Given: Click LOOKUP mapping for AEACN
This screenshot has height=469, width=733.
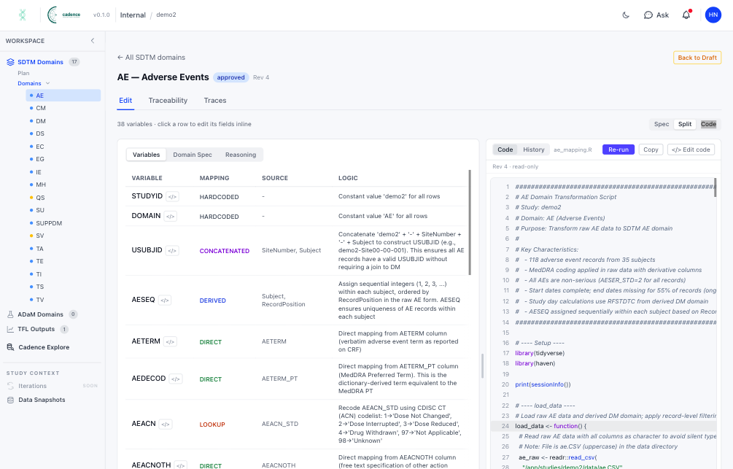Looking at the screenshot, I should click(212, 425).
